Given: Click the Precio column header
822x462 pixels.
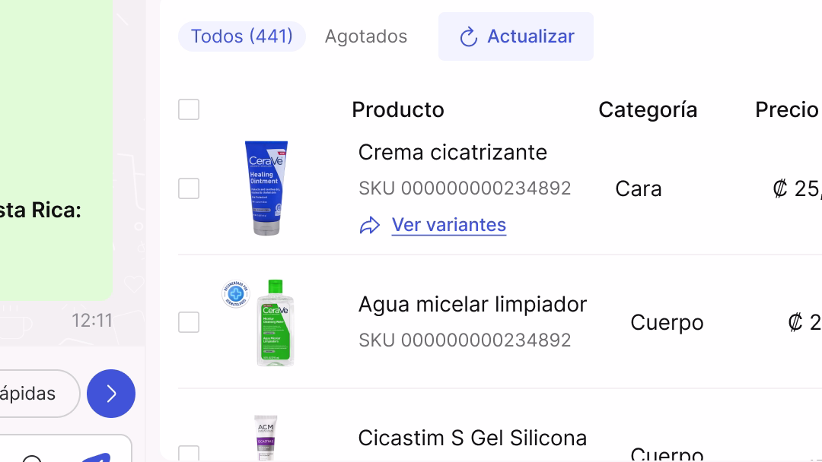Looking at the screenshot, I should tap(786, 109).
